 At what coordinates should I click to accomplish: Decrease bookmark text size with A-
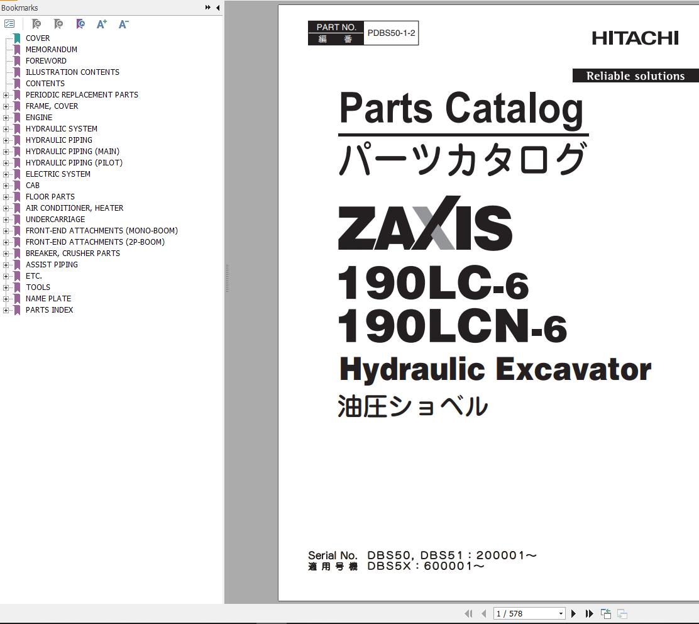click(x=123, y=24)
